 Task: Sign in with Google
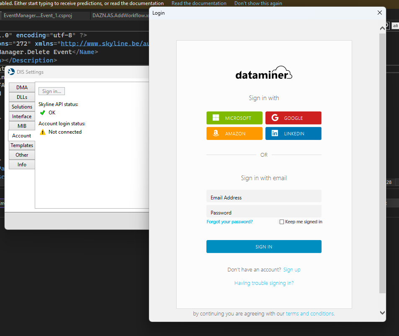(293, 118)
